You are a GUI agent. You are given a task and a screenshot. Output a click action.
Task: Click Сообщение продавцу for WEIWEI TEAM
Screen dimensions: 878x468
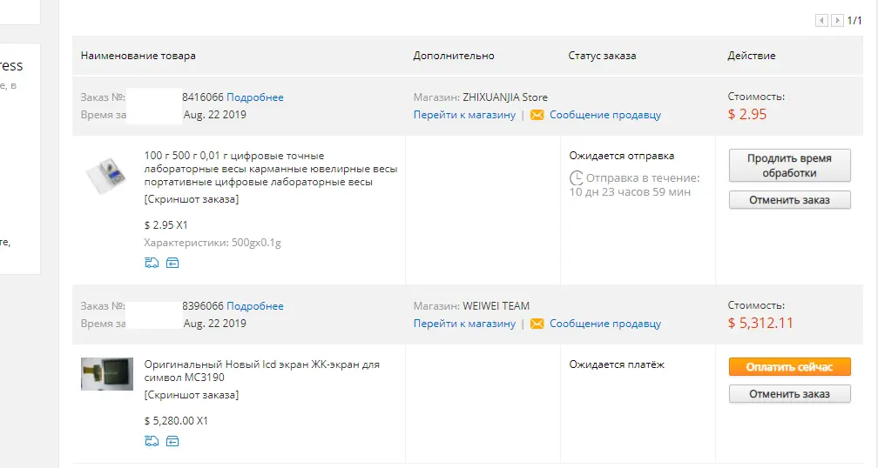pyautogui.click(x=604, y=324)
